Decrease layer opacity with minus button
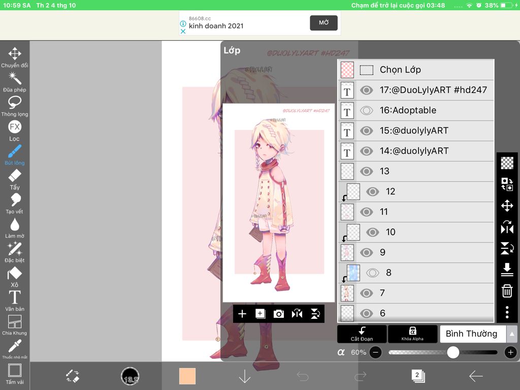Viewport: 520px width, 390px height. pyautogui.click(x=375, y=352)
